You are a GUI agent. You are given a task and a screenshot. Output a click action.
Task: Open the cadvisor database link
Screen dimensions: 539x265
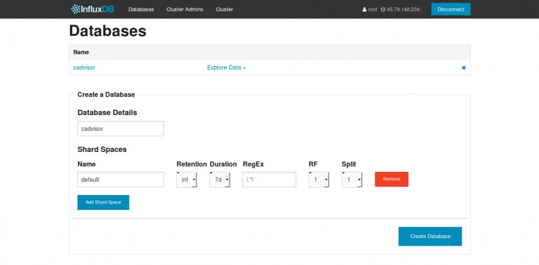pos(84,68)
